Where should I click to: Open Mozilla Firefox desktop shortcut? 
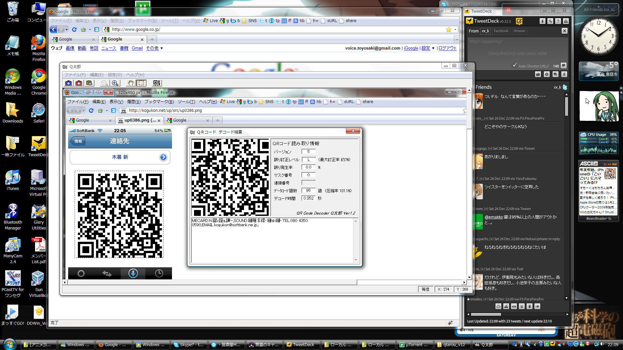pos(39,48)
